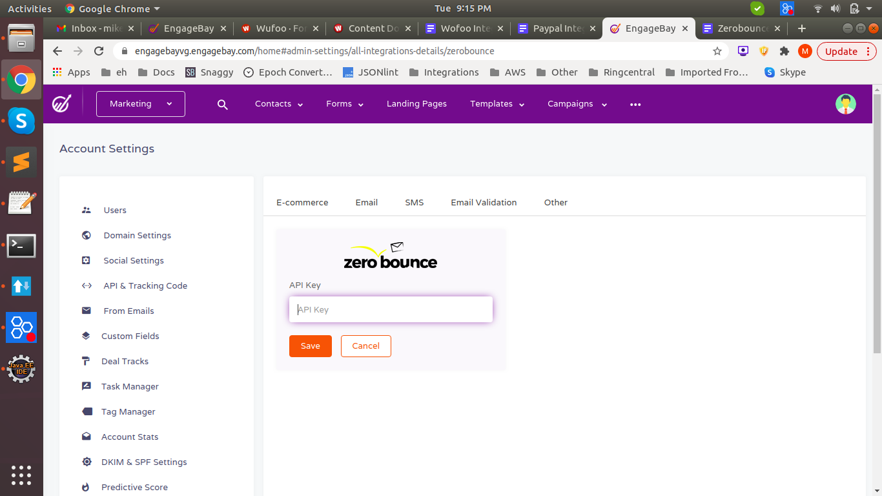Open the user avatar profile menu
Screen dimensions: 882x496
[845, 104]
